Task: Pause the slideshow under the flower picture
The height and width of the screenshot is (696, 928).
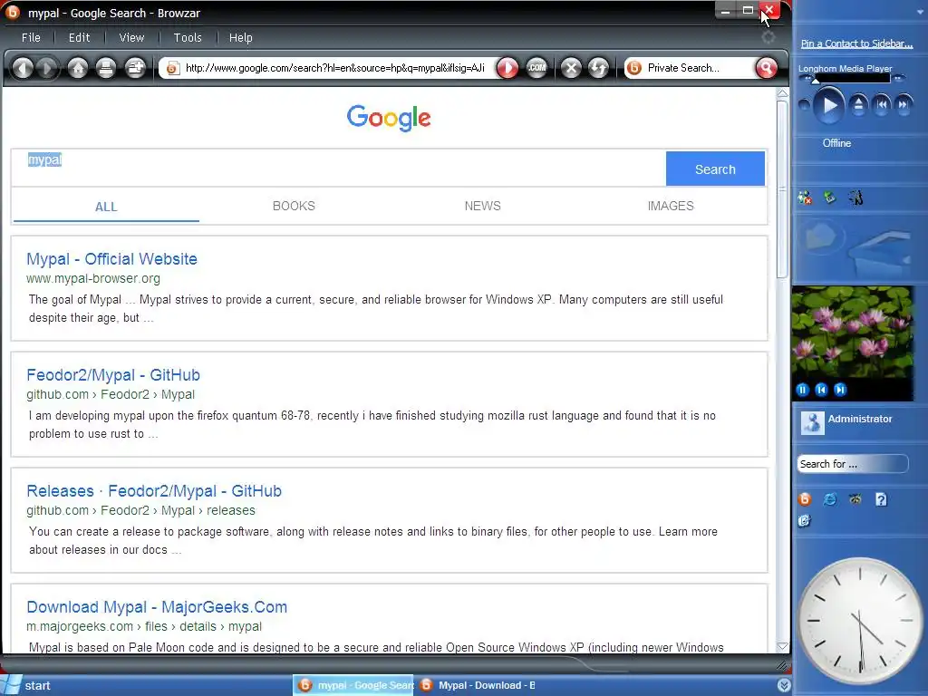Action: point(803,390)
